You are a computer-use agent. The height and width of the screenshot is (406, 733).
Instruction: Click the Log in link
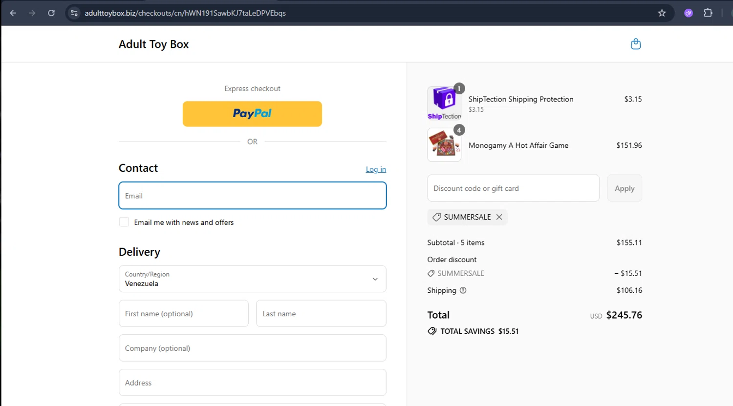[x=376, y=169]
